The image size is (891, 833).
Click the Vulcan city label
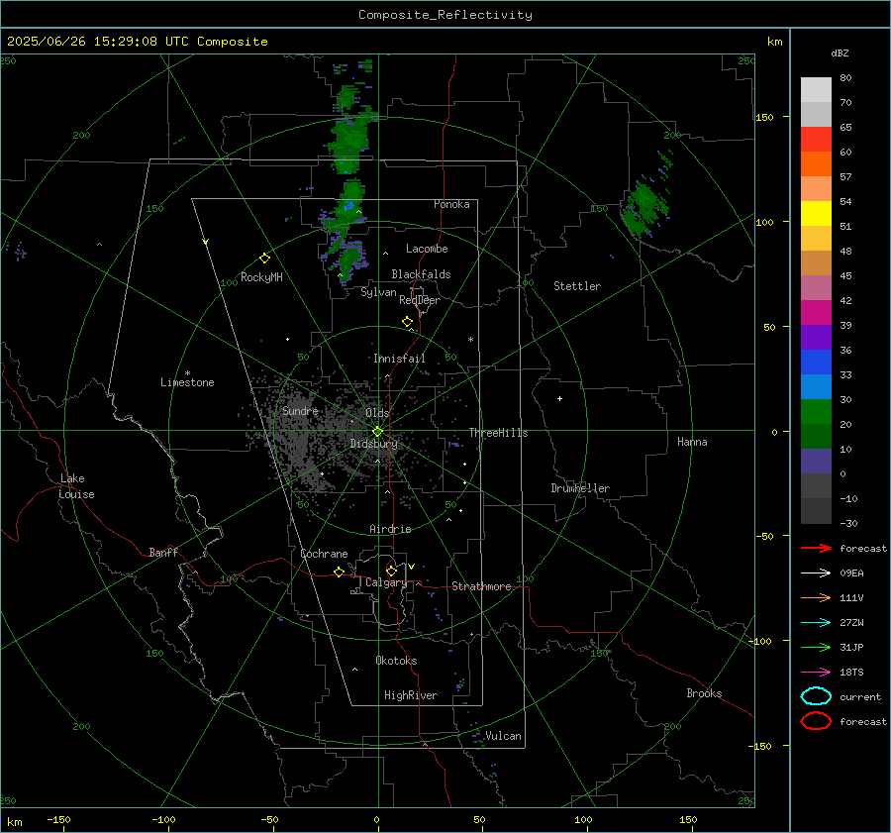coord(503,736)
